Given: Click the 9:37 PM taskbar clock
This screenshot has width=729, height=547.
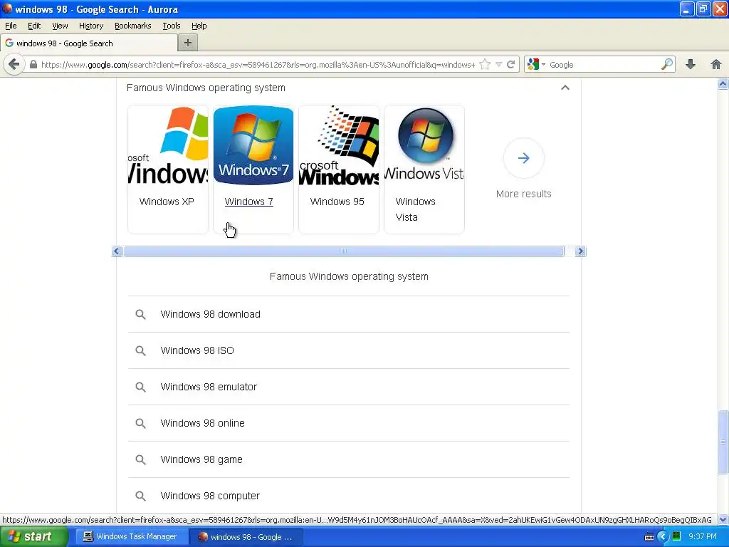Looking at the screenshot, I should (x=703, y=536).
